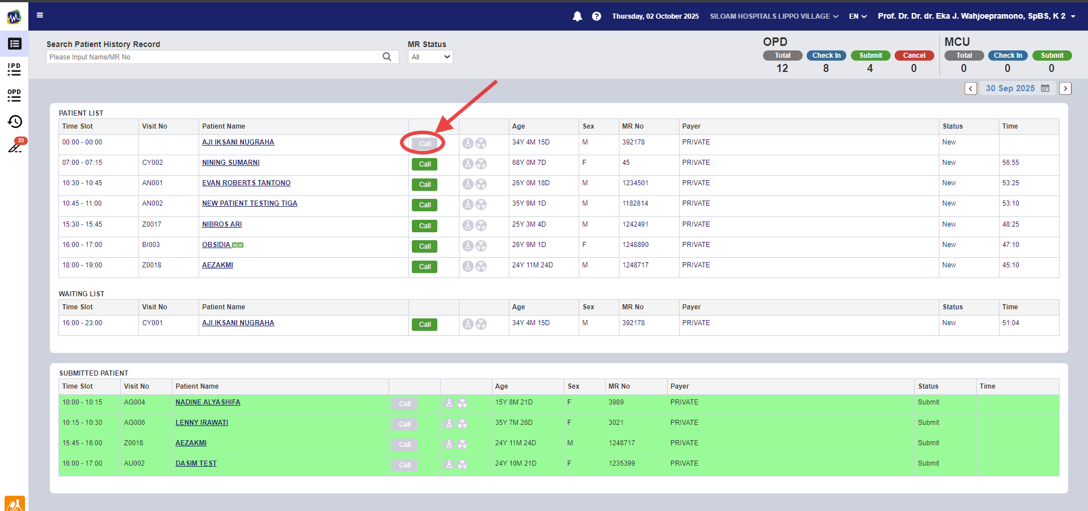This screenshot has height=511, width=1088.
Task: Click the help question mark icon
Action: point(596,16)
